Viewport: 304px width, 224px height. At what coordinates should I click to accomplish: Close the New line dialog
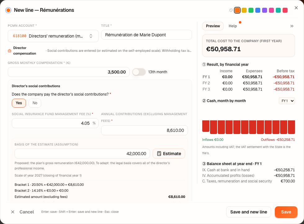296,8
